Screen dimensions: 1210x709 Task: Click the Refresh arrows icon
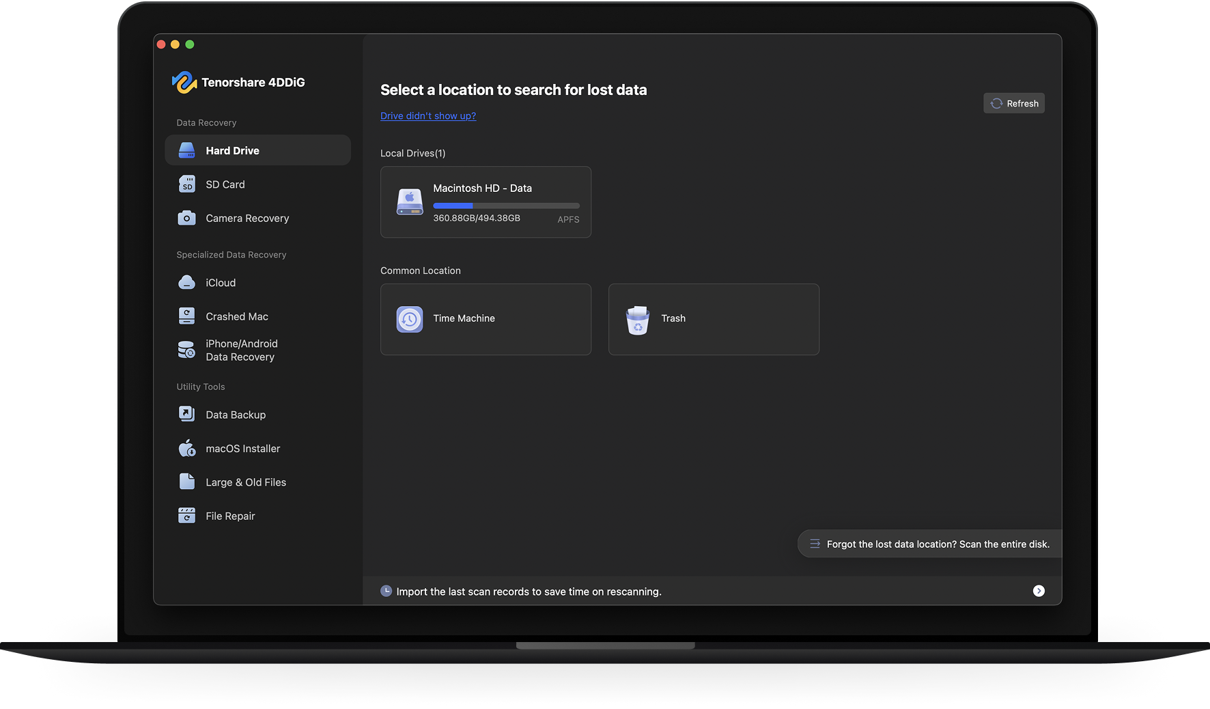pos(997,103)
